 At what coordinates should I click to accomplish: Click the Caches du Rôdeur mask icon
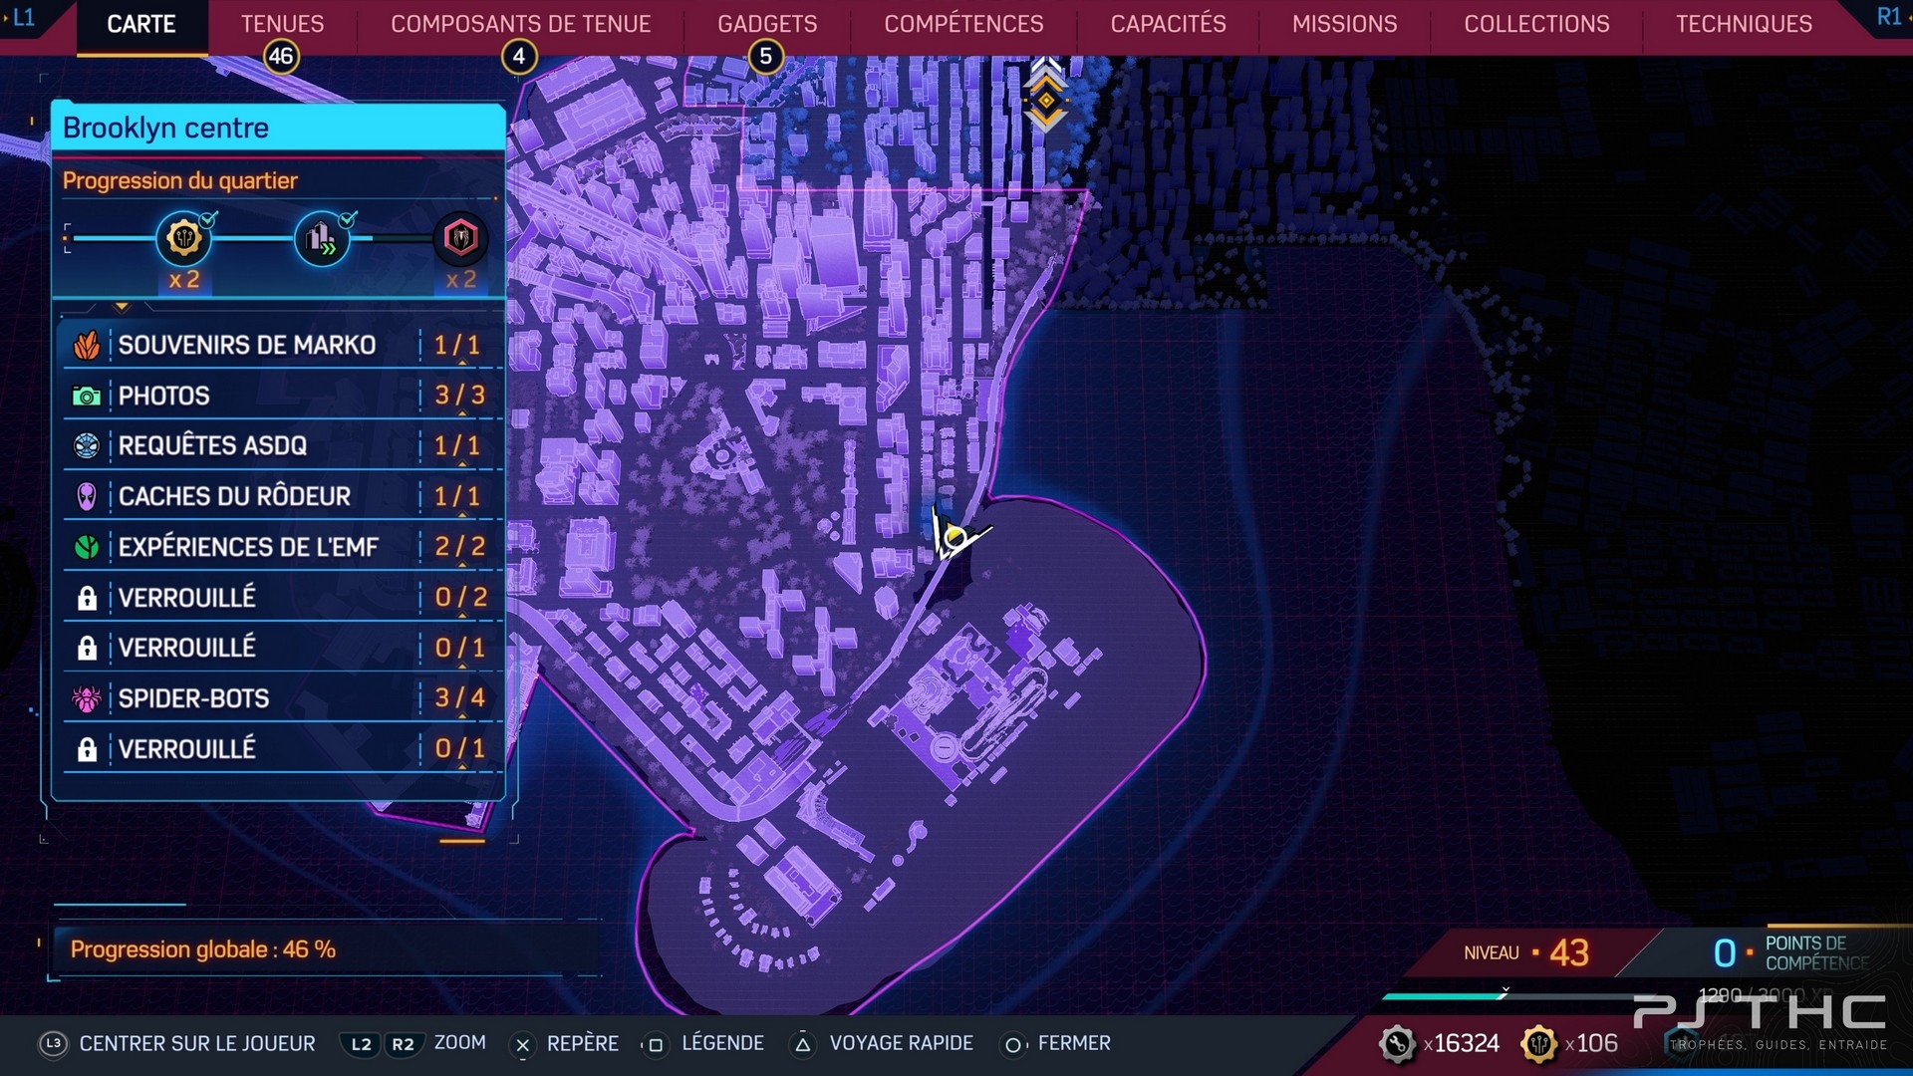(x=87, y=496)
